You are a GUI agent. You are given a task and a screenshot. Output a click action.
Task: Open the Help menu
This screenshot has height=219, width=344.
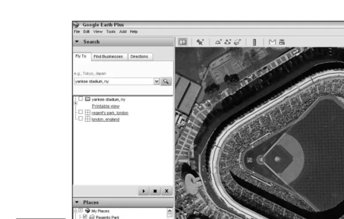134,32
